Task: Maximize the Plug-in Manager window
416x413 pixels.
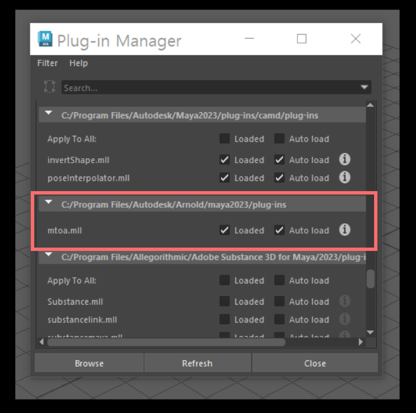Action: [x=301, y=39]
